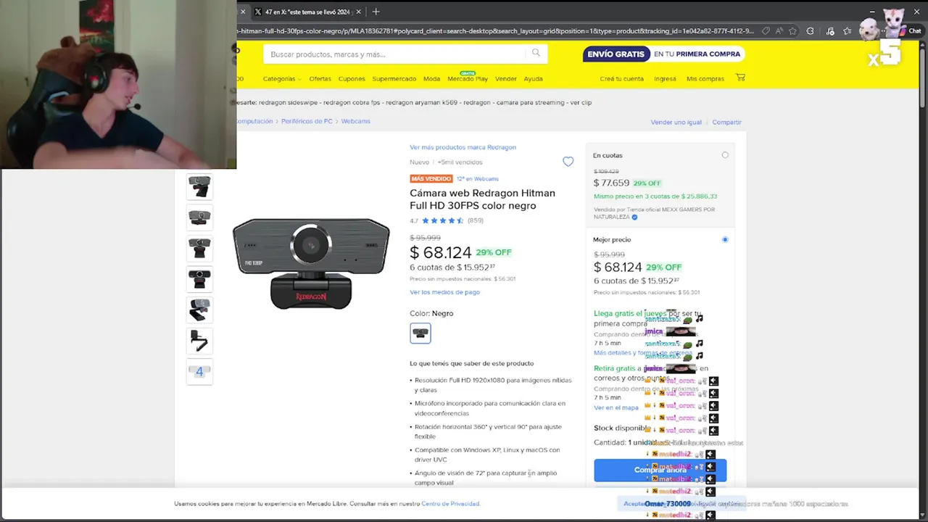
Task: Click the verified badge next to NATURALEZA
Action: click(x=634, y=217)
